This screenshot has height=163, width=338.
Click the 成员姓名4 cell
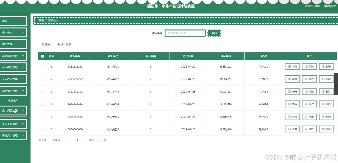tap(226, 104)
